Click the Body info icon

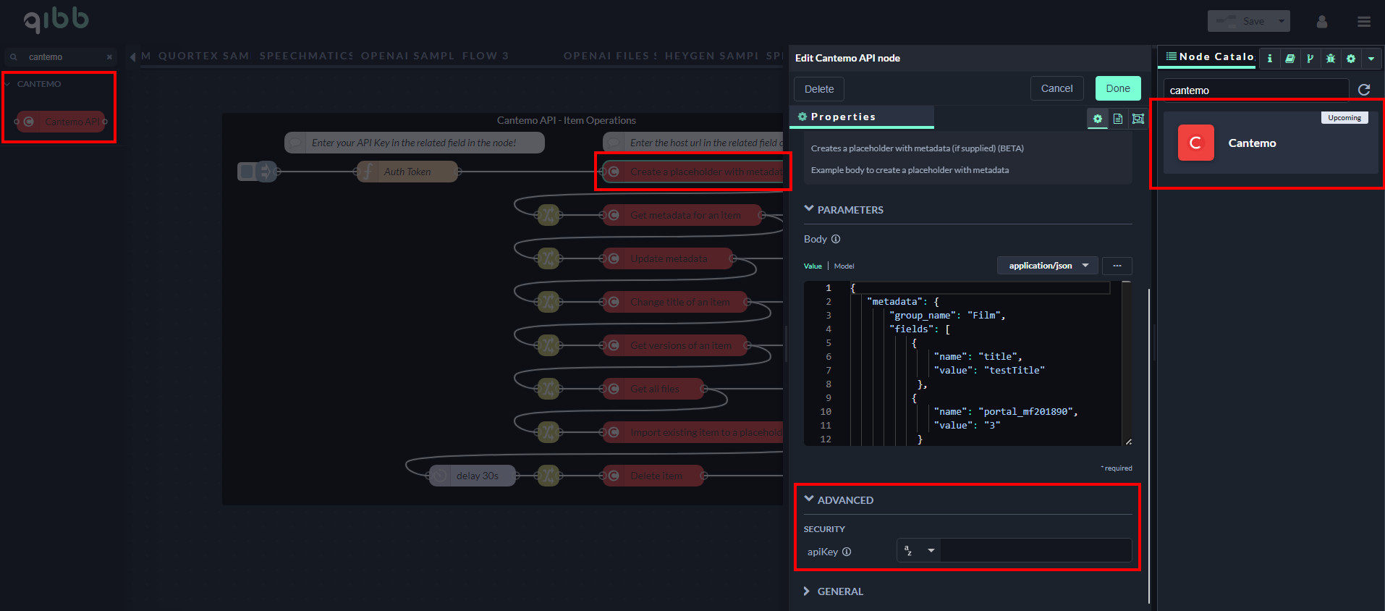tap(836, 239)
